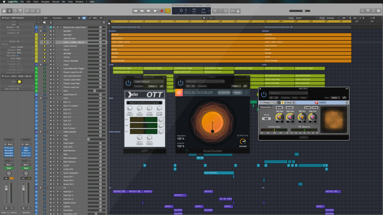Image resolution: width=383 pixels, height=215 pixels.
Task: Mute the Classic Lead Clean track
Action: point(51,80)
